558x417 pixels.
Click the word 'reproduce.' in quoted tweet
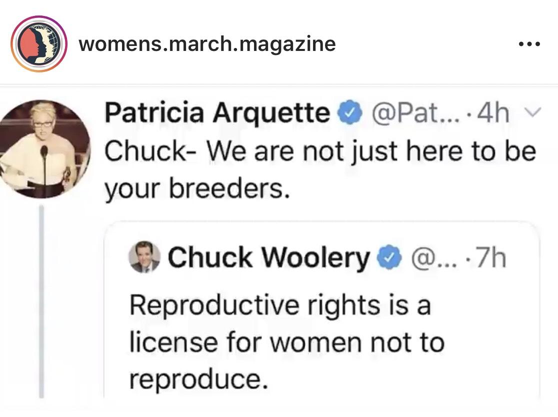tap(198, 379)
